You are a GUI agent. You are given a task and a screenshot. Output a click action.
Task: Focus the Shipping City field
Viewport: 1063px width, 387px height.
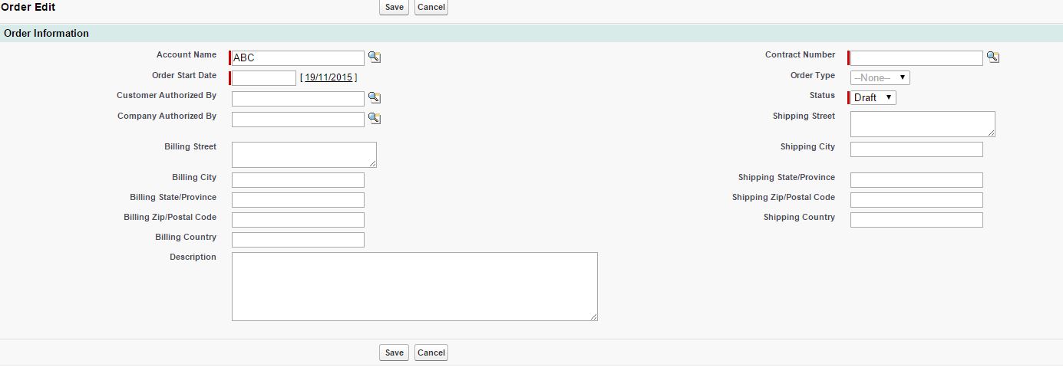(x=916, y=149)
